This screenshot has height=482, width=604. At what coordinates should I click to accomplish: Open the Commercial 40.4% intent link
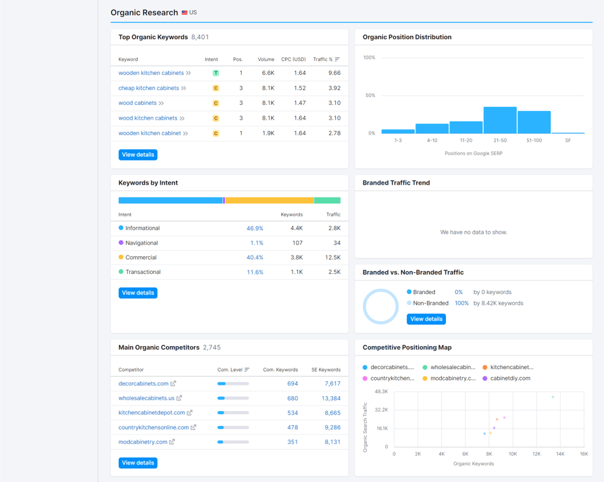(255, 258)
